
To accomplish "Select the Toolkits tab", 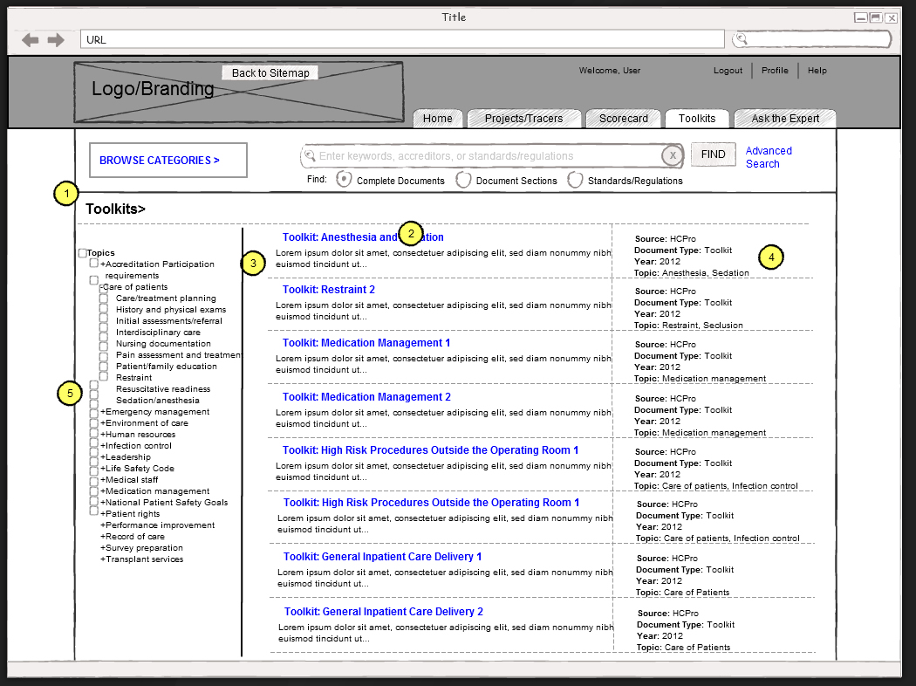I will pos(697,119).
